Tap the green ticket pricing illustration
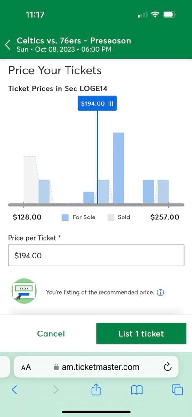The height and width of the screenshot is (417, 192). pos(24,291)
